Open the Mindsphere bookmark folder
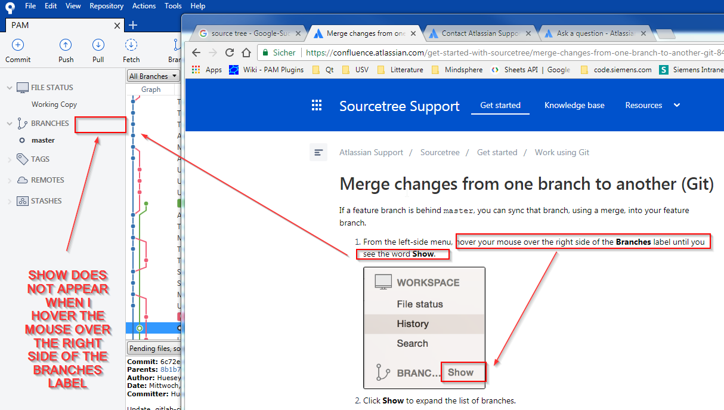The image size is (724, 410). coord(457,70)
